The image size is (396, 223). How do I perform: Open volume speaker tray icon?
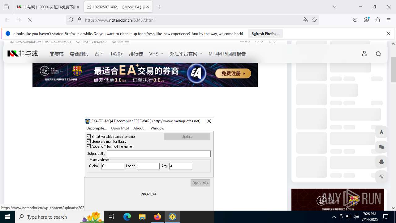[356, 217]
